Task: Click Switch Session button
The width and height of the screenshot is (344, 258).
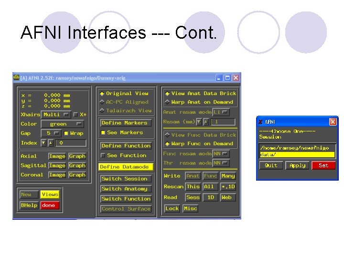Action: 126,179
